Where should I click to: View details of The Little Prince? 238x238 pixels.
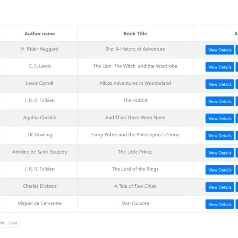[x=220, y=153]
